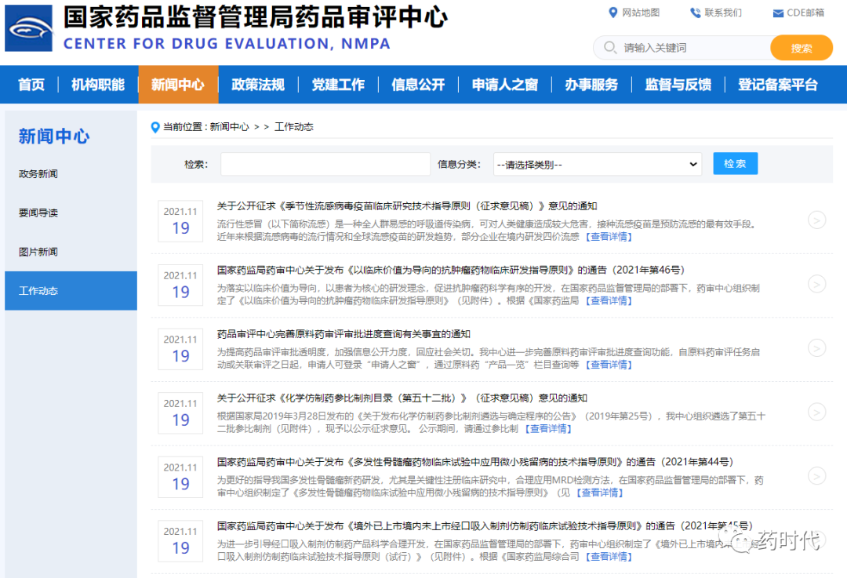Go to 首页 in navigation bar

pyautogui.click(x=31, y=85)
